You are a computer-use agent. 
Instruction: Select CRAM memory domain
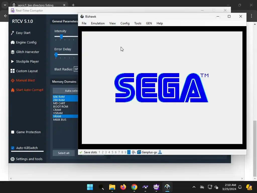pyautogui.click(x=65, y=110)
